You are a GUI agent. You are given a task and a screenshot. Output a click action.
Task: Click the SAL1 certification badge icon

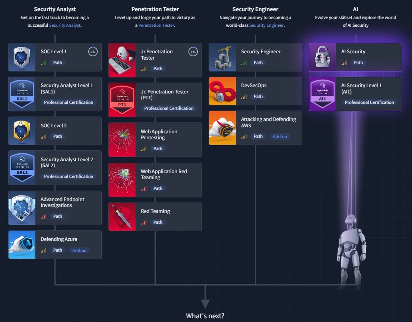[22, 94]
